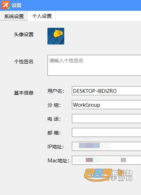Click the 基本信息 label
This screenshot has width=141, height=195.
24,93
